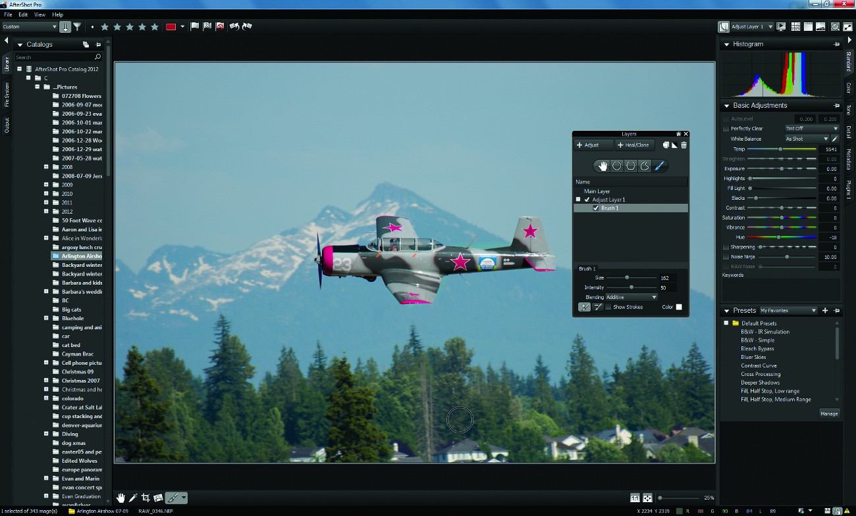Collapse the Histogram panel

(x=726, y=45)
